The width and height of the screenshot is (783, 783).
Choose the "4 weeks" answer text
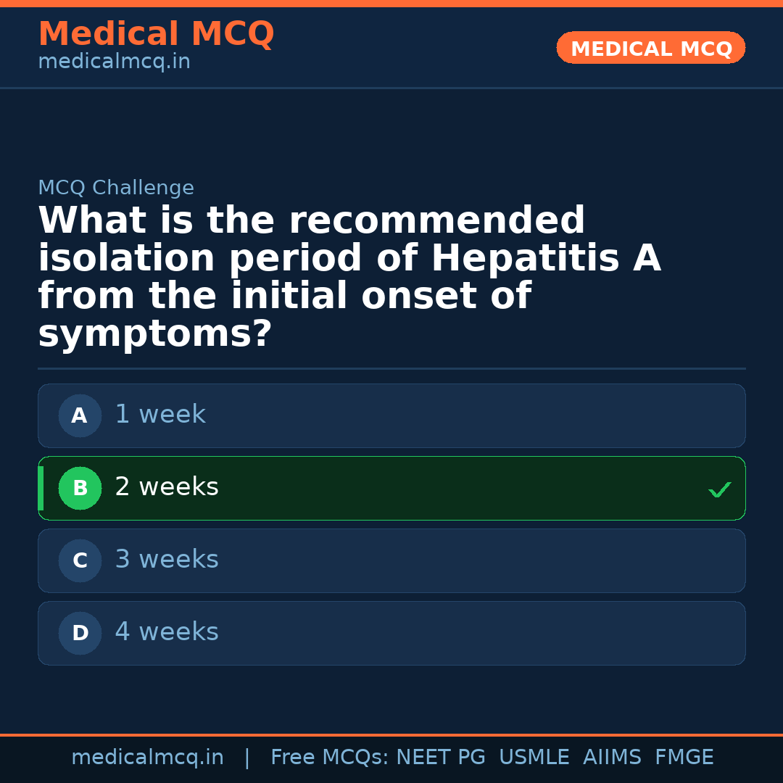click(167, 632)
